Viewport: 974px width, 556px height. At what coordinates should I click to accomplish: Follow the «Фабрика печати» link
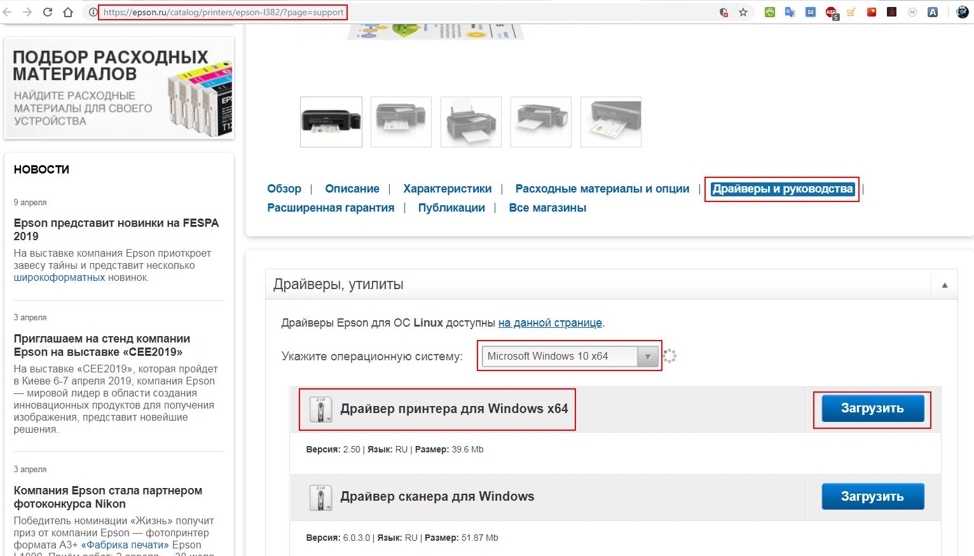(125, 545)
